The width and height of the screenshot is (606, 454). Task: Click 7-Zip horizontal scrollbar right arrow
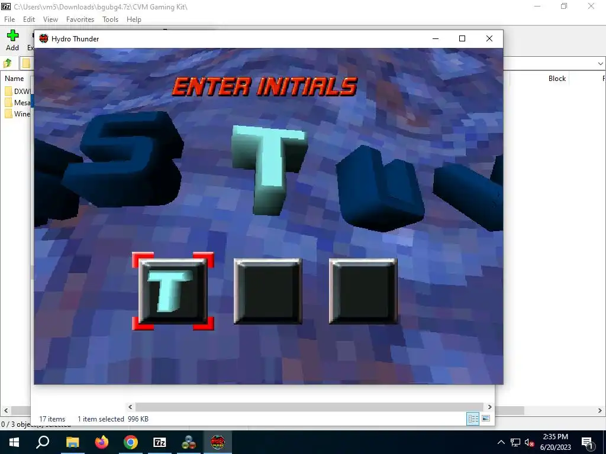click(600, 410)
